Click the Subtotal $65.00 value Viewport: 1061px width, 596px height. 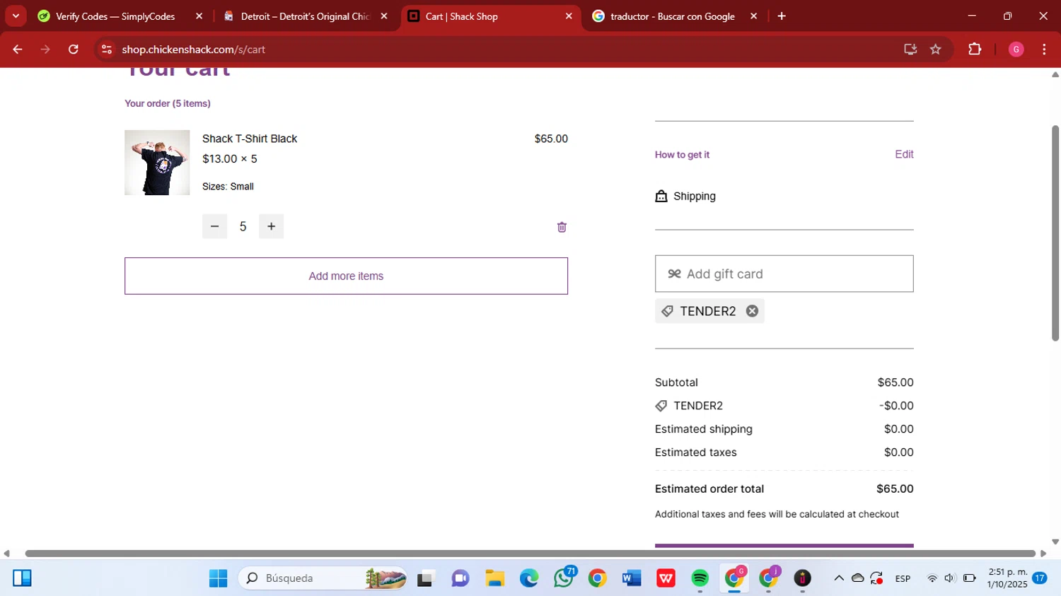click(x=895, y=382)
